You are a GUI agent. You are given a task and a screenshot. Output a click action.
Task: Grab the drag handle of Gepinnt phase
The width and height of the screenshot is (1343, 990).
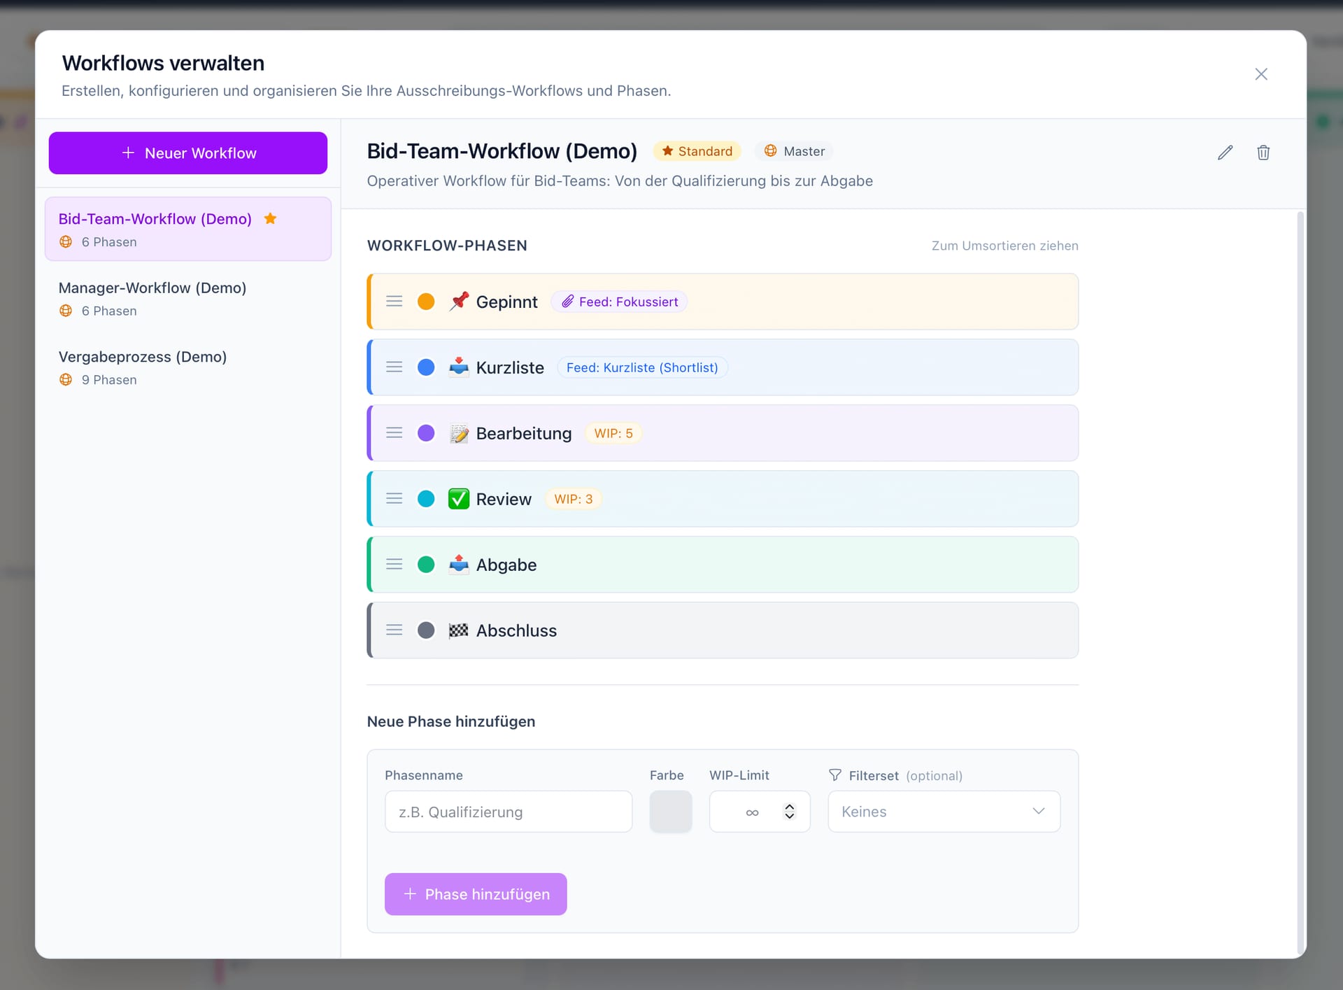pyautogui.click(x=395, y=302)
